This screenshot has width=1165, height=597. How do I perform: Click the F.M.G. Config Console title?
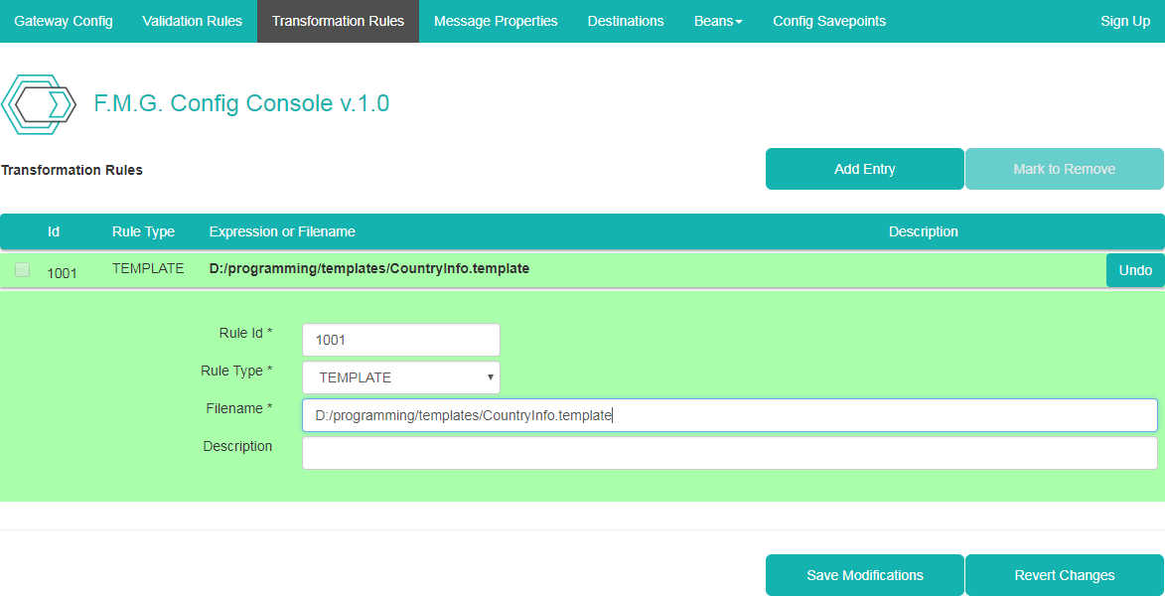[241, 103]
